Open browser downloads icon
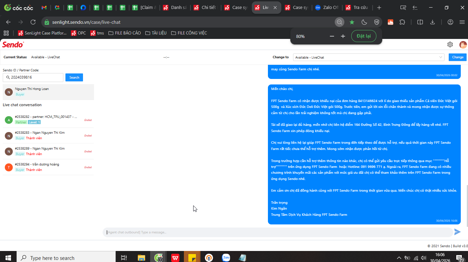The width and height of the screenshot is (468, 262). coord(433,22)
